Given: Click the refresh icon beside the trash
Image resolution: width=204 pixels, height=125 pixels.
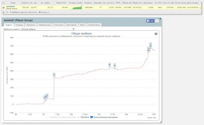Looking at the screenshot, I should pos(7,12).
